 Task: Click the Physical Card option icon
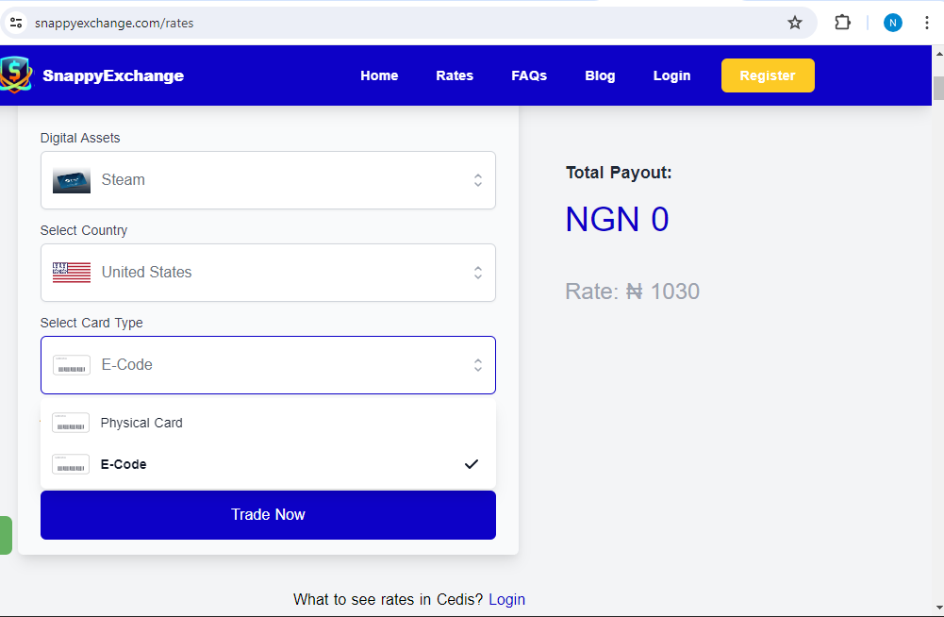71,423
